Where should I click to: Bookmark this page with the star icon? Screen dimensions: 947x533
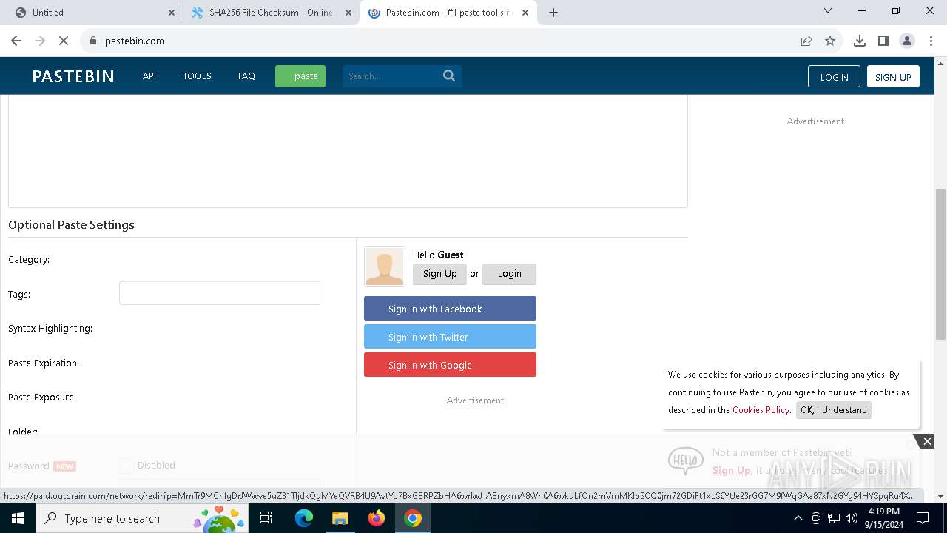pyautogui.click(x=830, y=41)
